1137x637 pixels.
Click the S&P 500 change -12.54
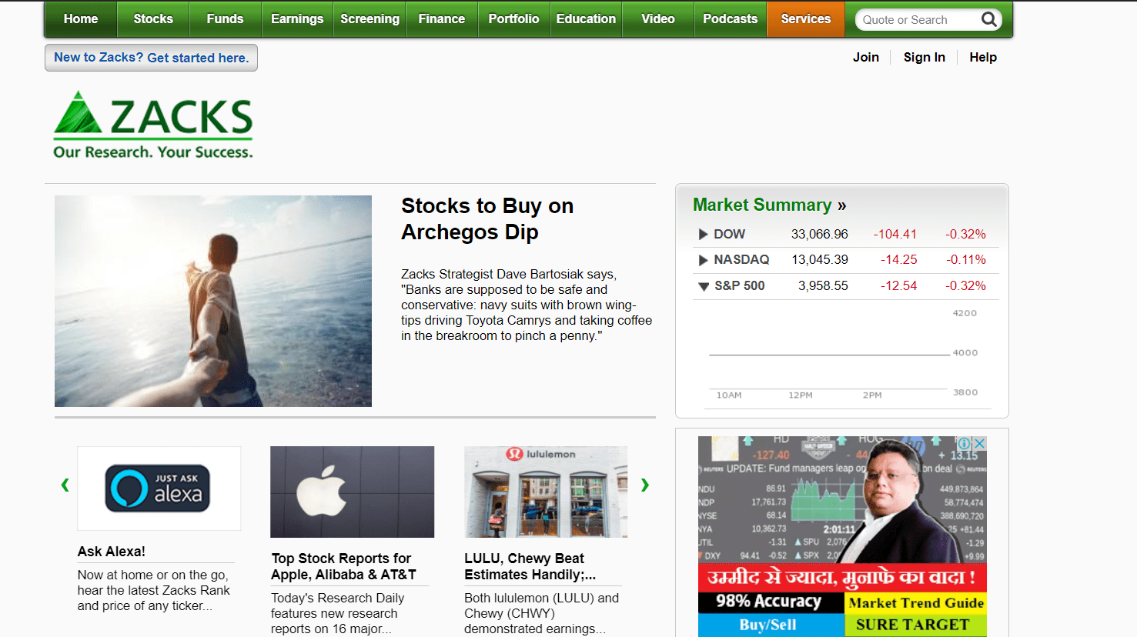click(x=898, y=286)
